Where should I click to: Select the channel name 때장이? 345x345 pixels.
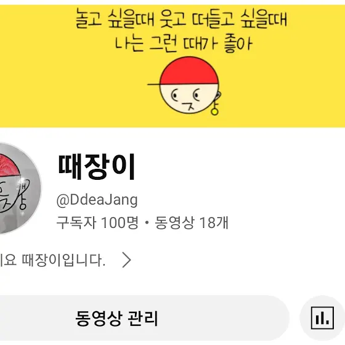(96, 167)
